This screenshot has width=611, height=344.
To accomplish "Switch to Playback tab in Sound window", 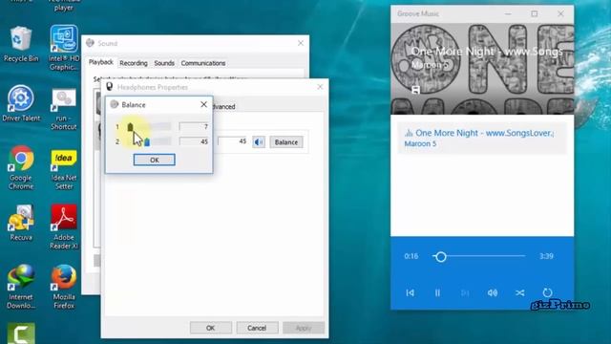I will [101, 62].
